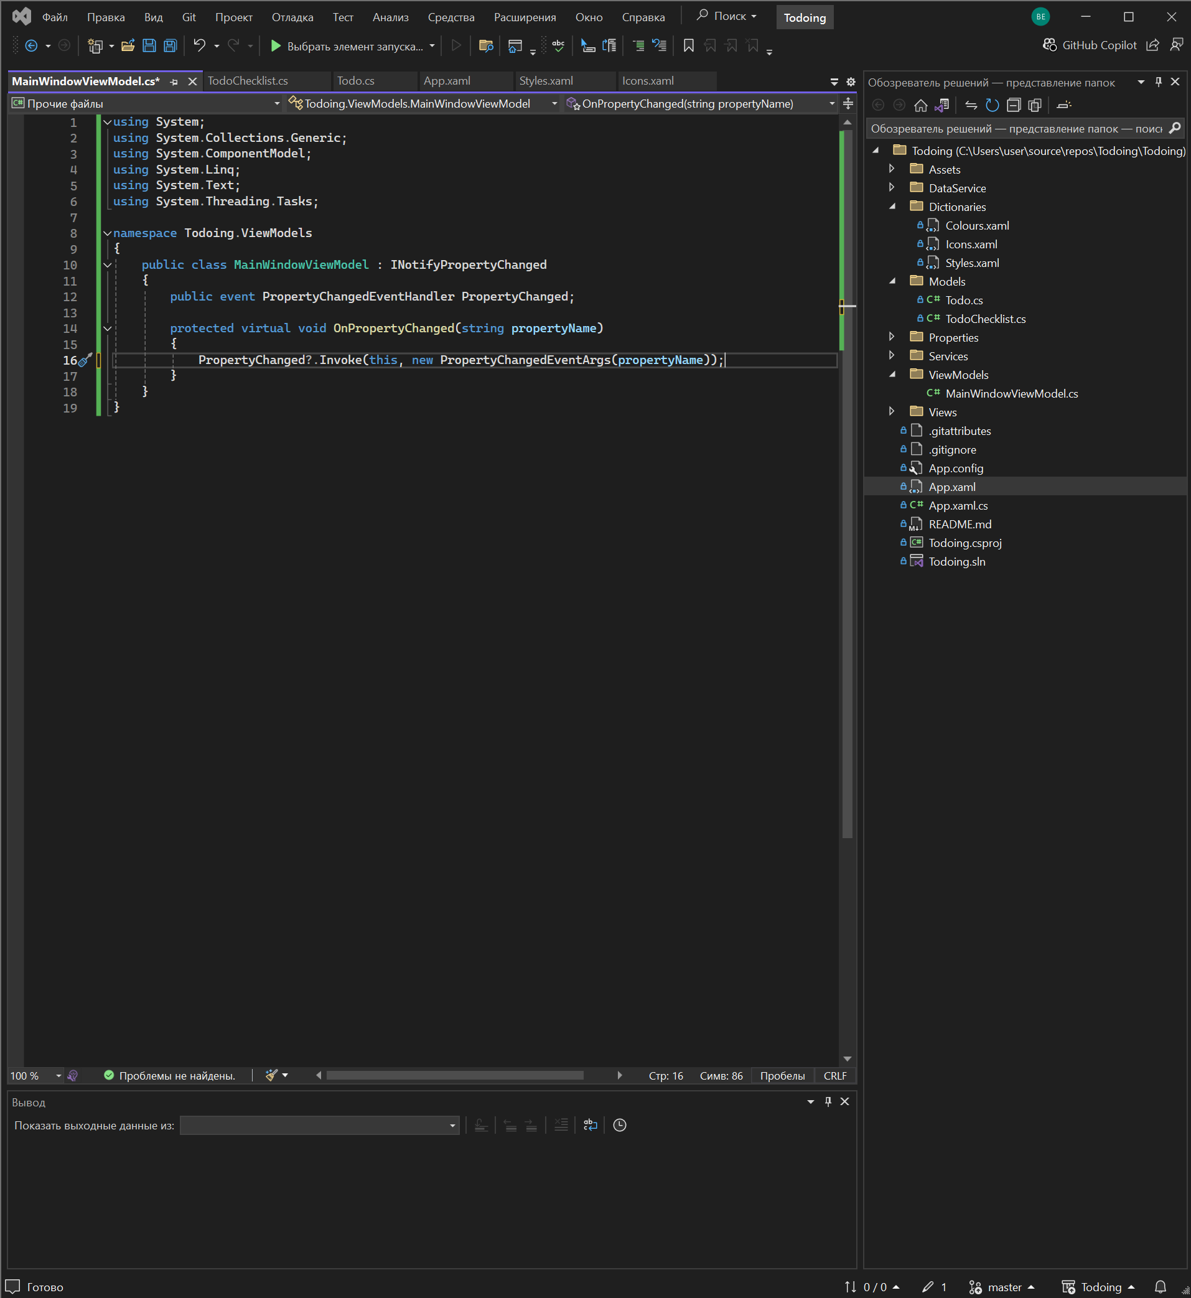Click the horizontal scrollbar of the editor
Image resolution: width=1191 pixels, height=1298 pixels.
454,1075
